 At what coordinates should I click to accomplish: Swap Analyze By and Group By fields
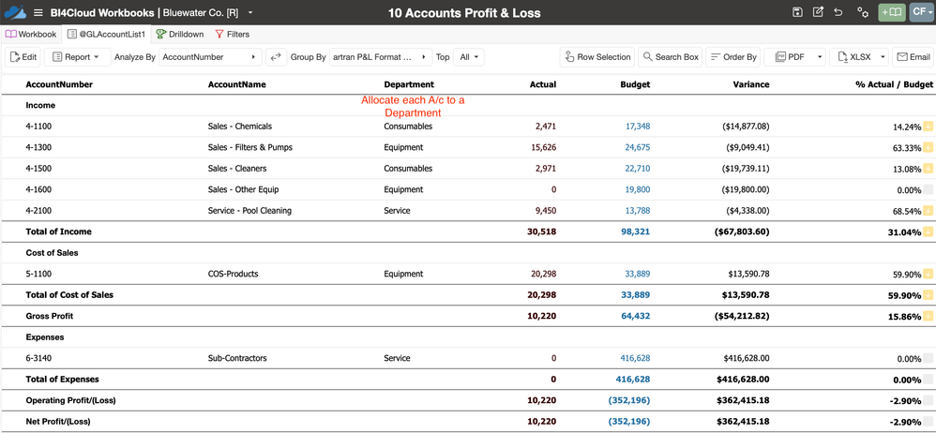(276, 57)
